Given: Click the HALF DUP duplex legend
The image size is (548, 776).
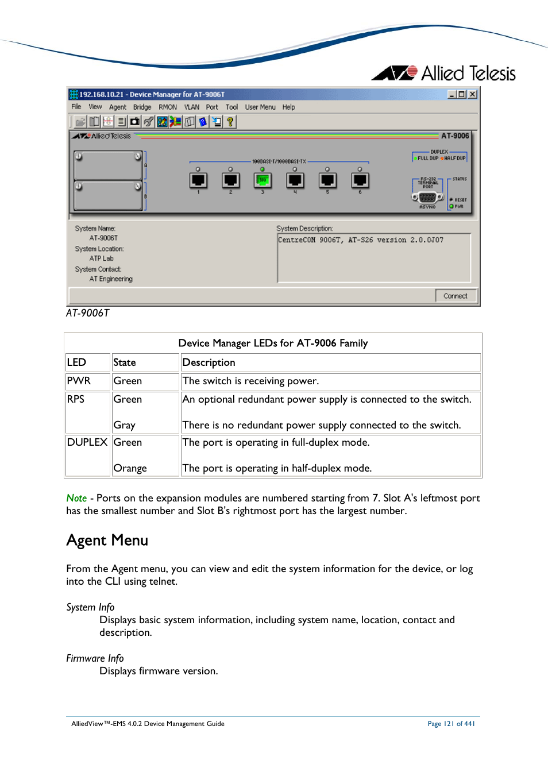Looking at the screenshot, I should coord(453,159).
